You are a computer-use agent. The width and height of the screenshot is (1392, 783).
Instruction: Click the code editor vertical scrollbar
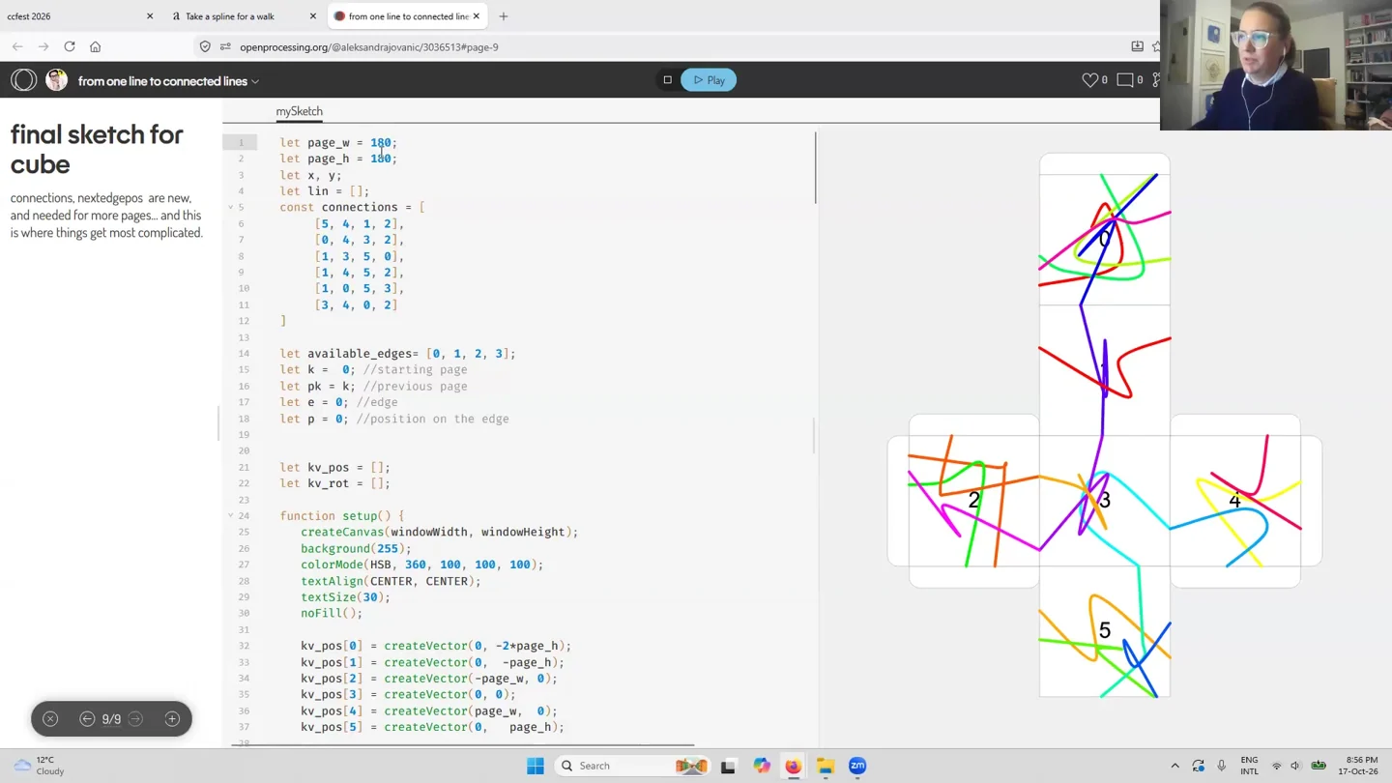[x=816, y=167]
